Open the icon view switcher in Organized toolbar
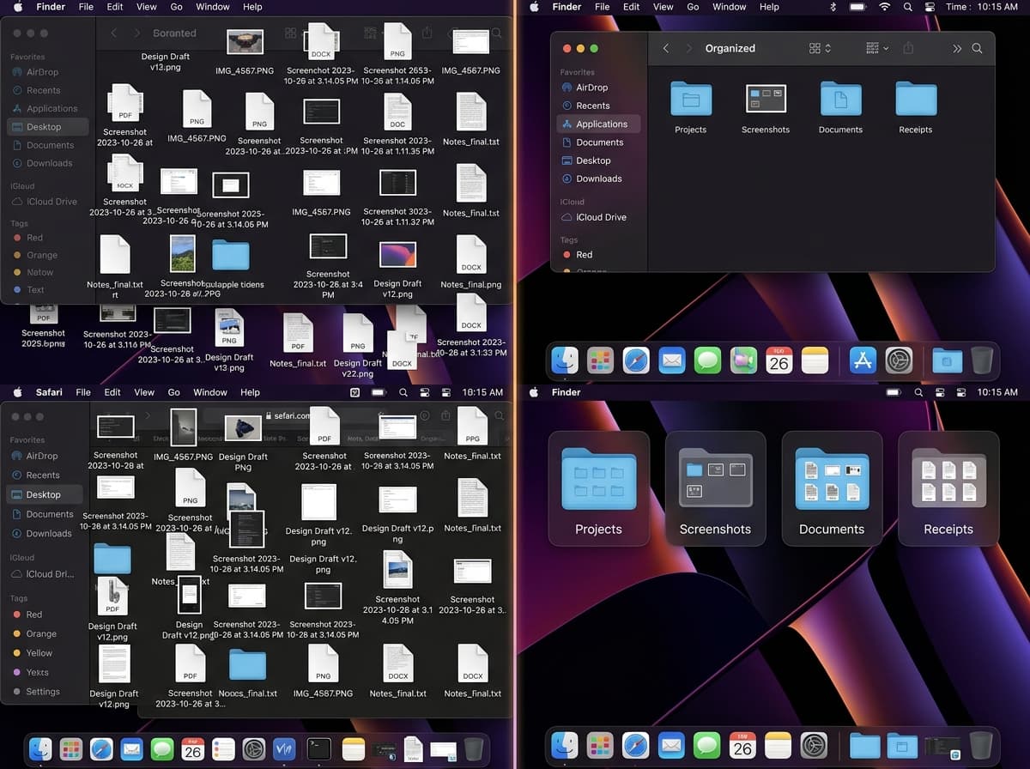The image size is (1030, 769). [x=820, y=49]
